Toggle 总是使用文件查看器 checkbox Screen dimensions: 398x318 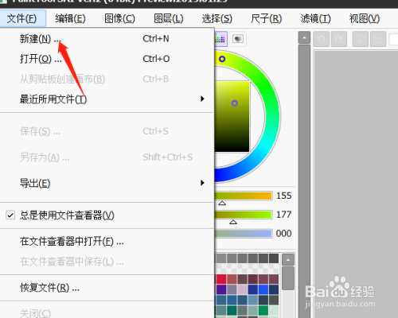coord(10,215)
